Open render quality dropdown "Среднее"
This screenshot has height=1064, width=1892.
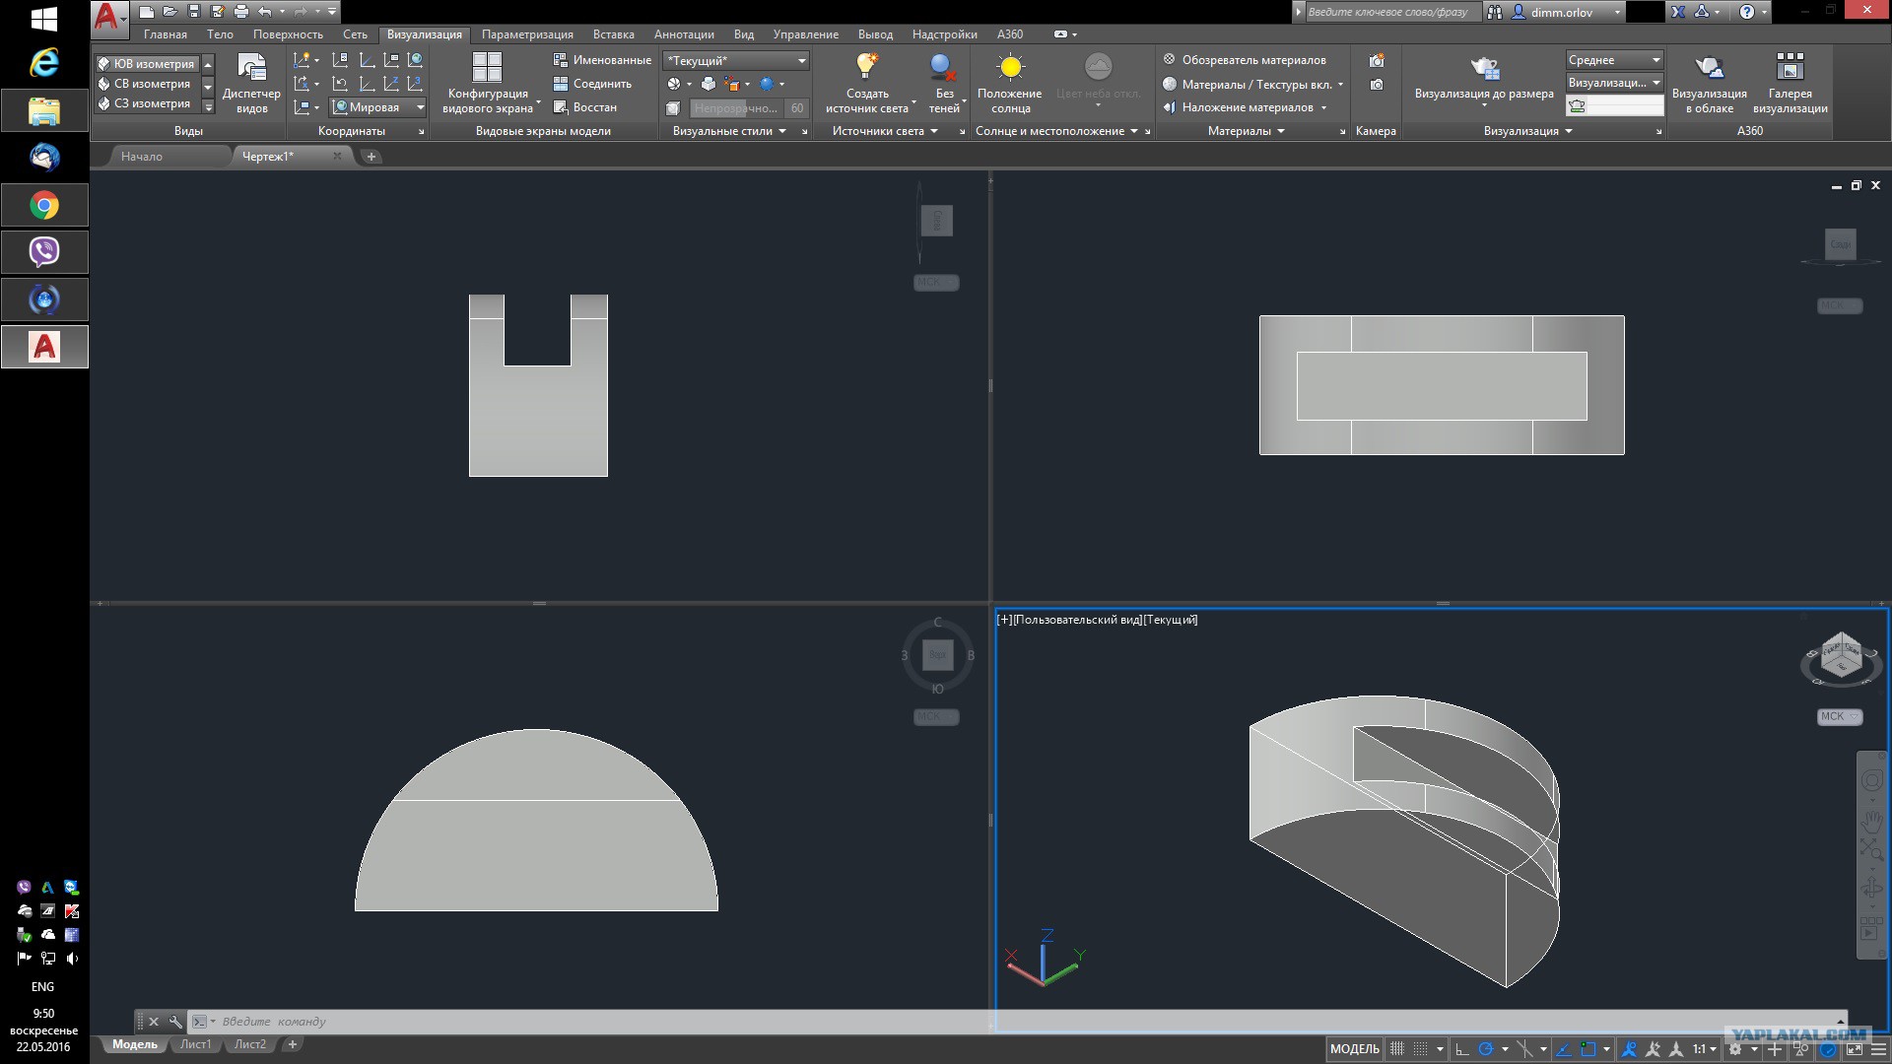pyautogui.click(x=1655, y=60)
